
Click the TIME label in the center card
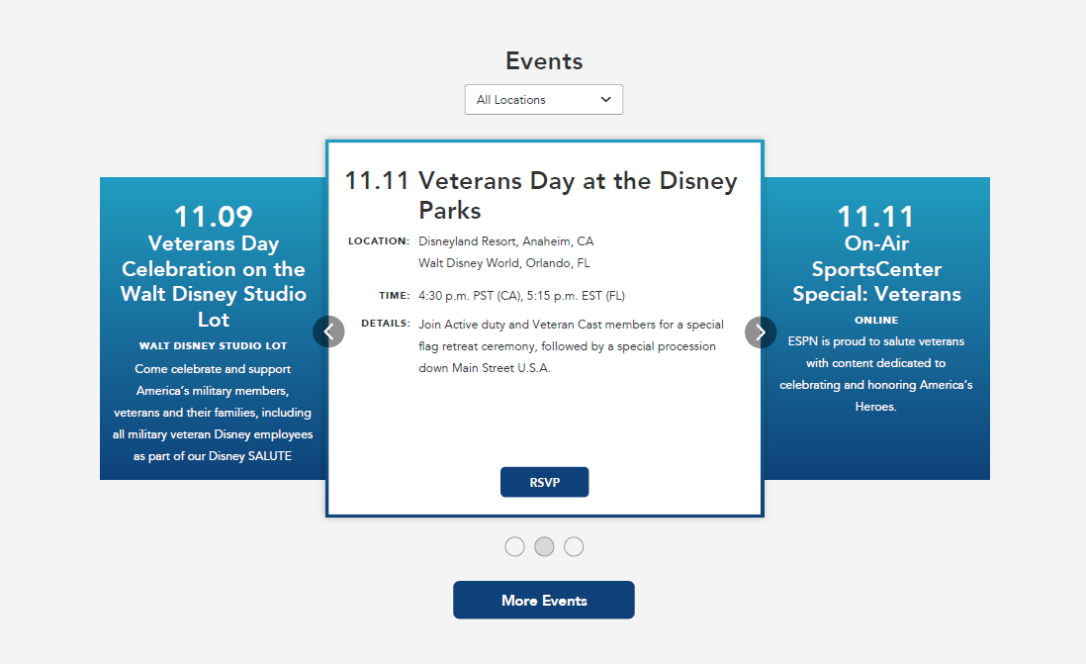(394, 296)
